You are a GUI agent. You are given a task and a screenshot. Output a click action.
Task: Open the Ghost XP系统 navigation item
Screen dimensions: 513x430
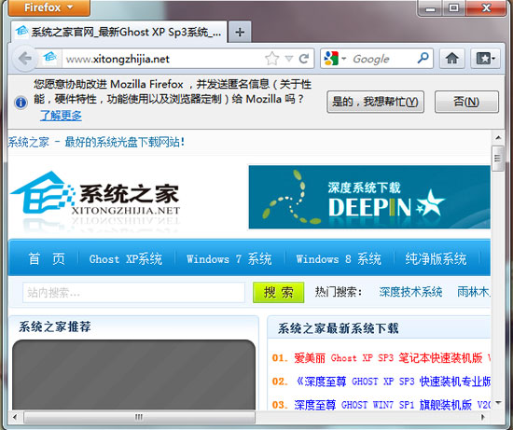(126, 259)
